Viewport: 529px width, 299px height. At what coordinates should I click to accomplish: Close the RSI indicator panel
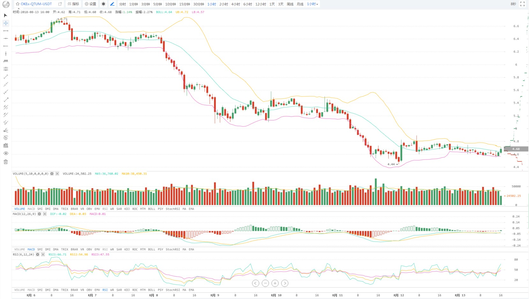[43, 254]
